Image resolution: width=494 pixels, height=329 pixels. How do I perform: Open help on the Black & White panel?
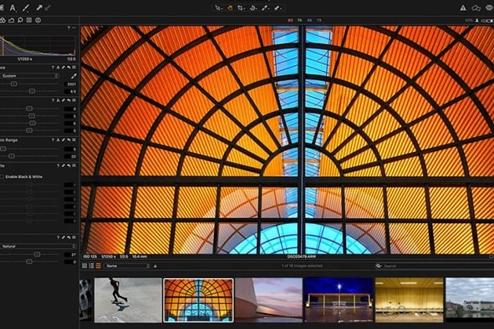point(58,165)
